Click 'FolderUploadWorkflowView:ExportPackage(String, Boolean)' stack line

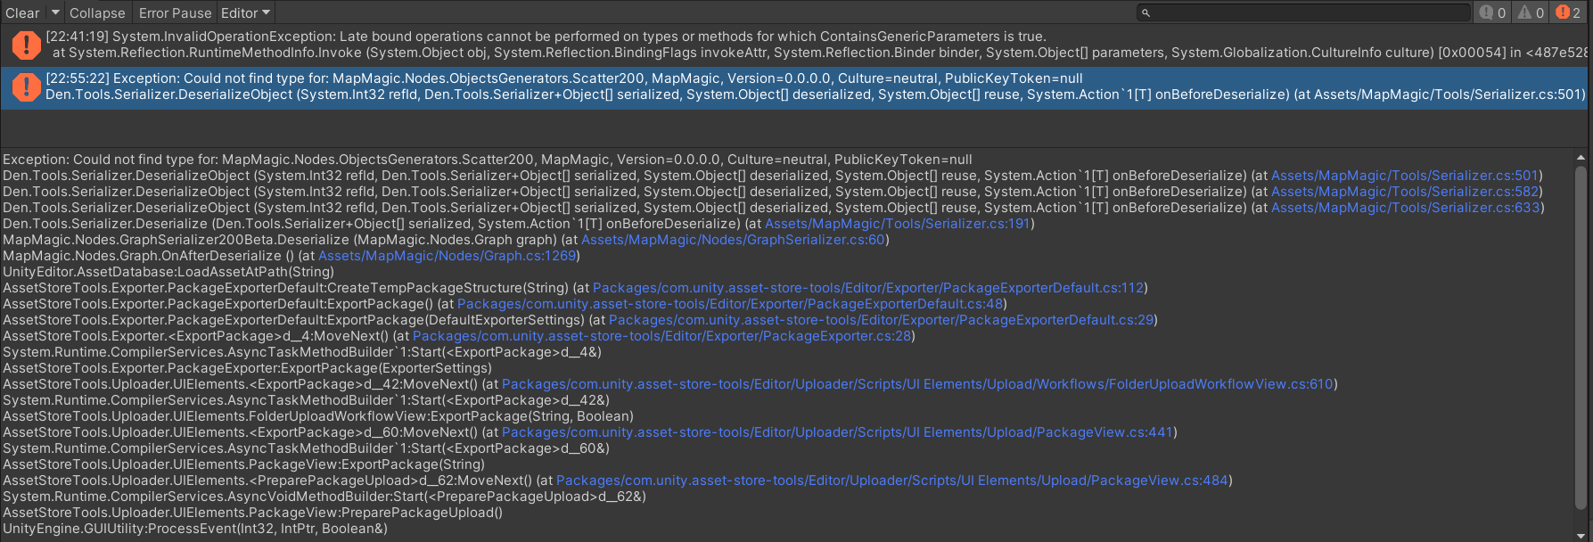[318, 416]
